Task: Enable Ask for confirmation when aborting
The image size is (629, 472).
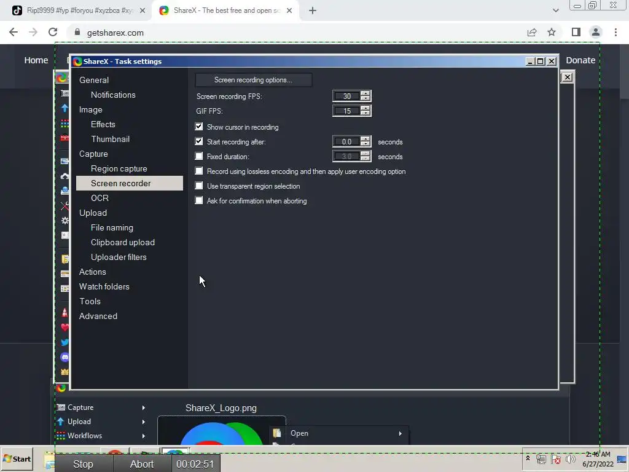Action: [199, 200]
